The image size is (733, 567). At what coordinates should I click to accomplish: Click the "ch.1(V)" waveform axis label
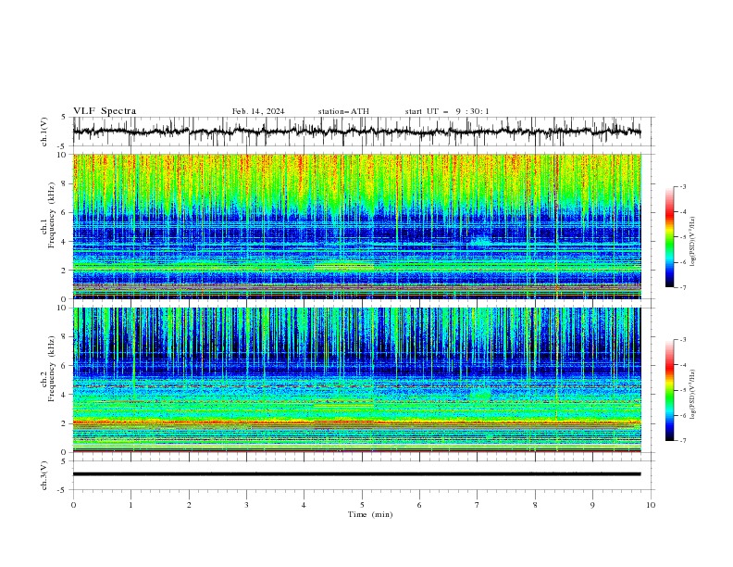(44, 132)
